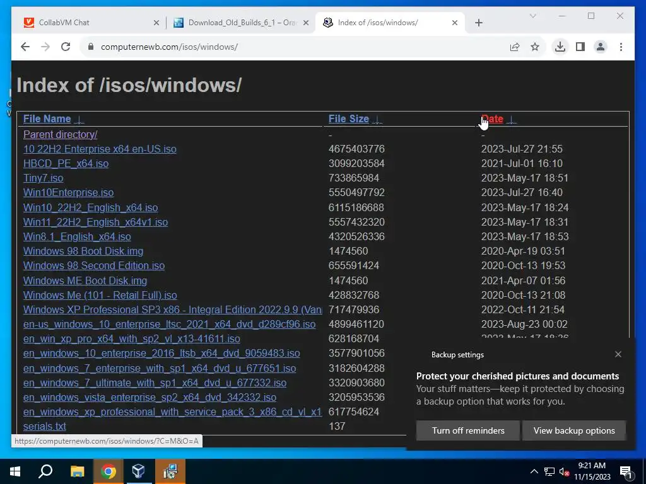Open Windows Me (101 - Retail Full).iso link
The image size is (646, 484).
(100, 295)
